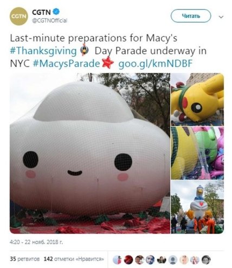The image size is (232, 268).
Task: View the 35 ретвитов list
Action: point(25,259)
